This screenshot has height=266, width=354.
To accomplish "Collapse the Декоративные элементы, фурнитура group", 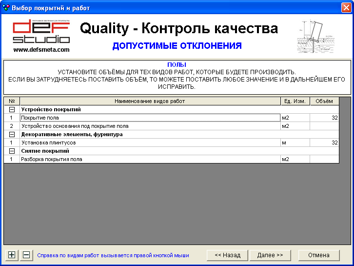I will pyautogui.click(x=12, y=134).
